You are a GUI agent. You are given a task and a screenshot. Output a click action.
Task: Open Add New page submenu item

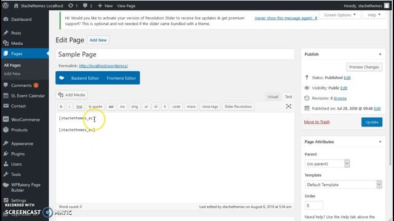click(x=12, y=74)
